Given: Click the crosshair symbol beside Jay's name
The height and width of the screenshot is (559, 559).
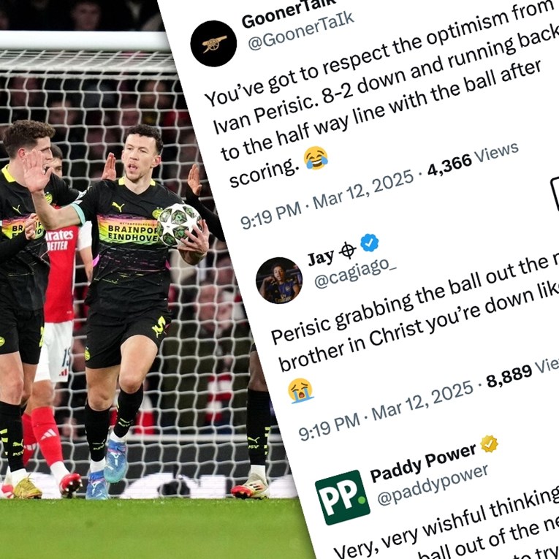Looking at the screenshot, I should pyautogui.click(x=347, y=250).
